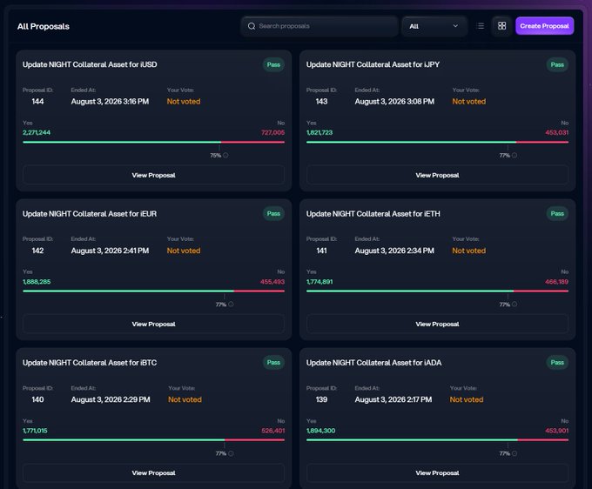Click vote progress bar on iADA proposal
This screenshot has height=489, width=592.
[437, 440]
